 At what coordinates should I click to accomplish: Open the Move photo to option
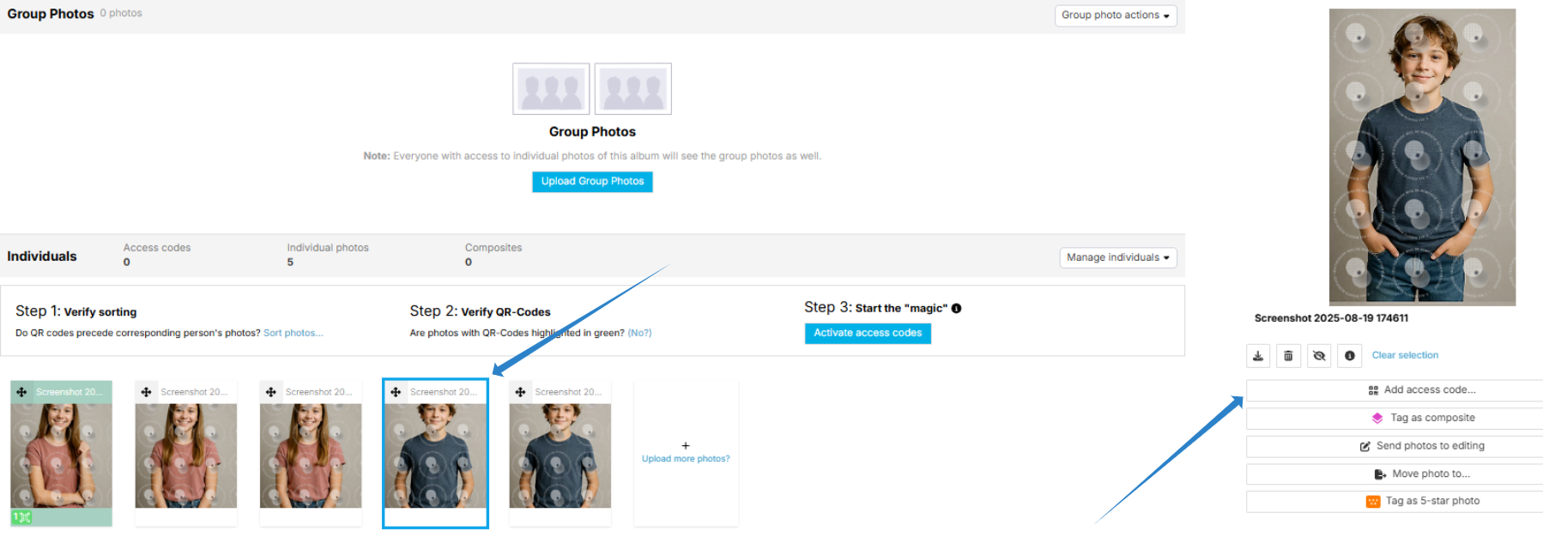pyautogui.click(x=1422, y=474)
